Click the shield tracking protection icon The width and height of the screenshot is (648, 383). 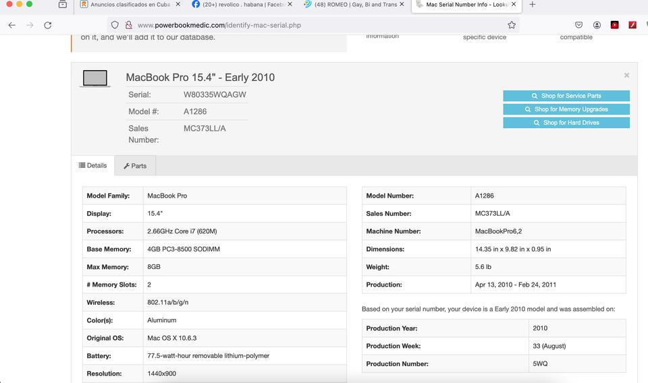(x=115, y=25)
